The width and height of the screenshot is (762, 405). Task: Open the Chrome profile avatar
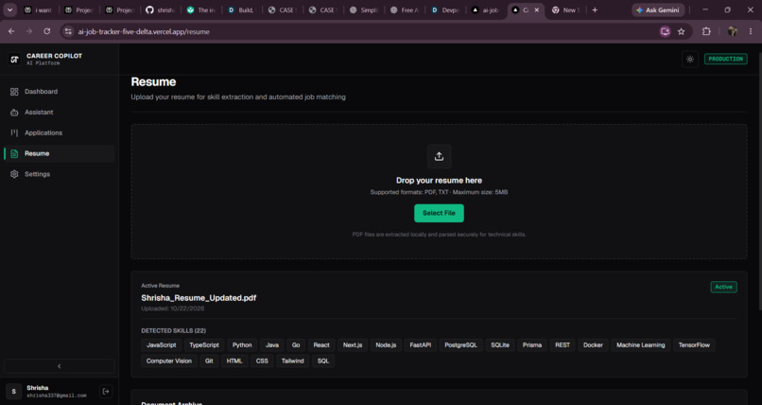point(733,31)
